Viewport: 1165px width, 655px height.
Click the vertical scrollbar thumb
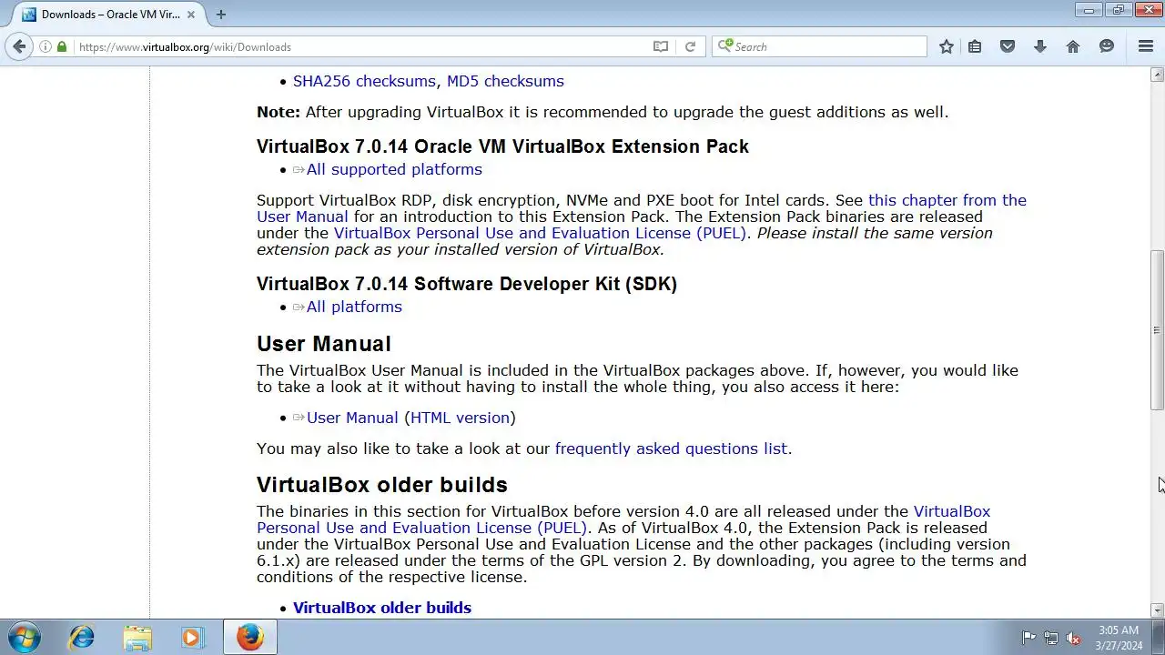1158,330
